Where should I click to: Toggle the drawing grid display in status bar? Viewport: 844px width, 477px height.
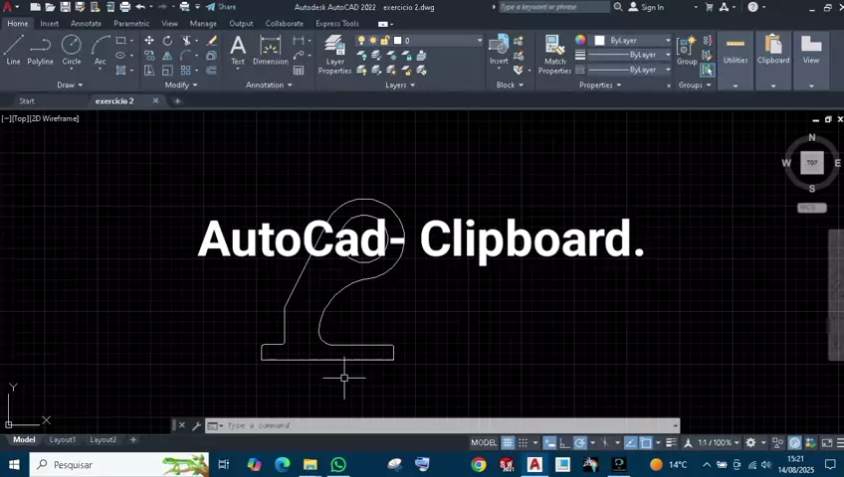tap(508, 442)
